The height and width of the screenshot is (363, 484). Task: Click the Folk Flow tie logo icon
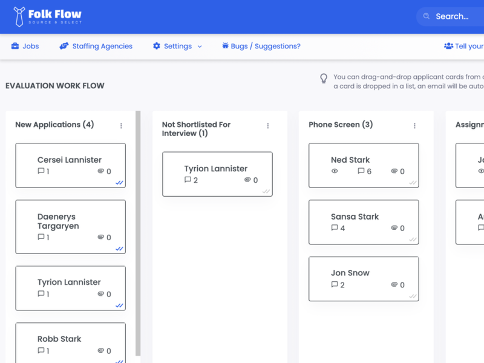pyautogui.click(x=18, y=16)
